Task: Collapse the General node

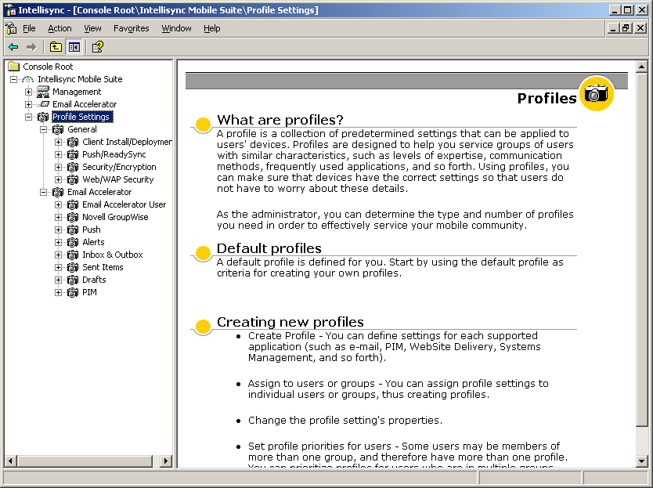Action: [x=43, y=129]
